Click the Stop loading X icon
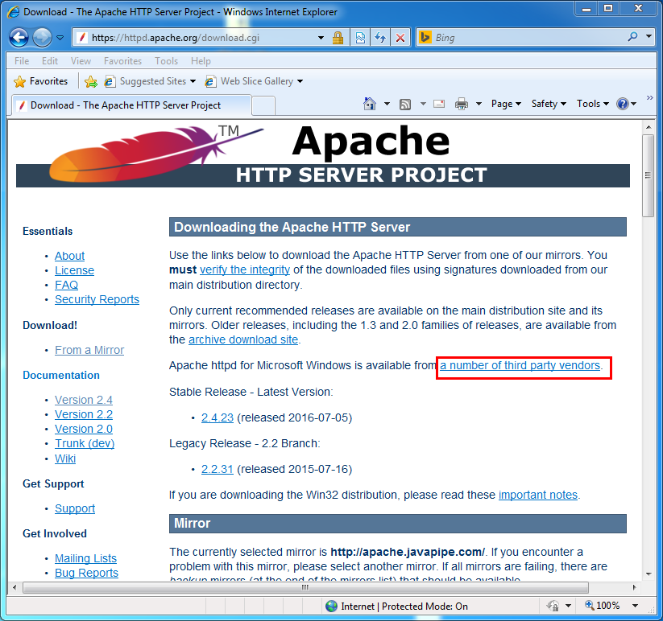This screenshot has width=663, height=621. [x=399, y=38]
